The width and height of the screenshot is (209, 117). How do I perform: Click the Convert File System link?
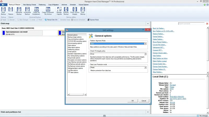pos(159,45)
